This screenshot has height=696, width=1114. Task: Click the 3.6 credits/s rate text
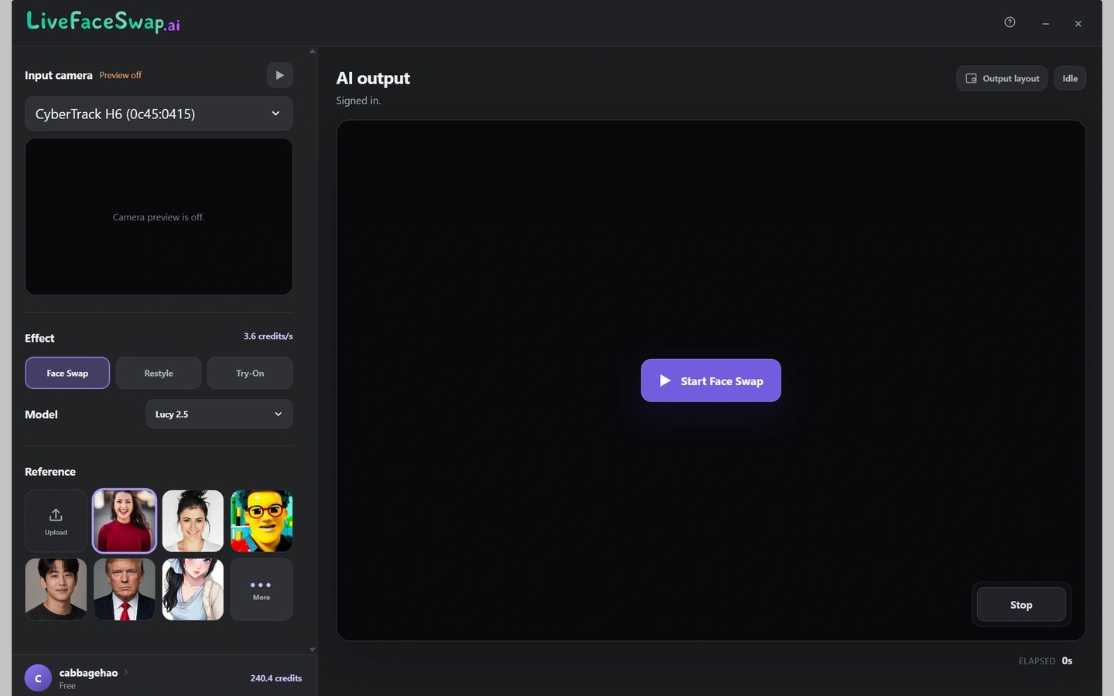[x=268, y=336]
